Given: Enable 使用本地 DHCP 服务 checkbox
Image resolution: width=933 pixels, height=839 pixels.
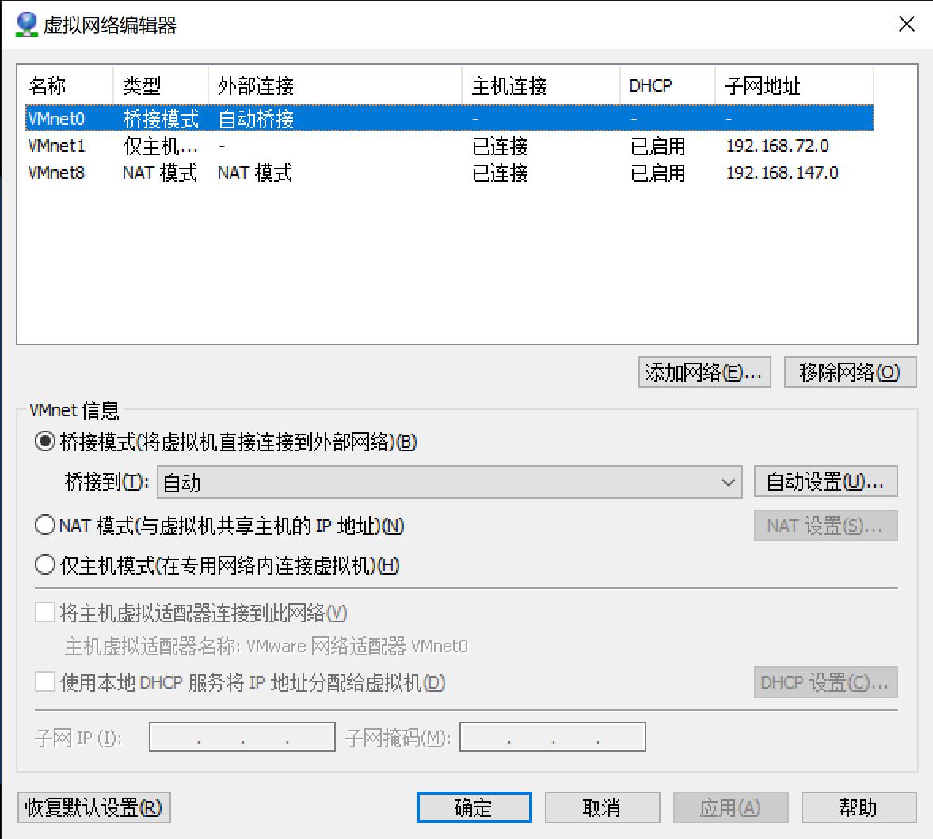Looking at the screenshot, I should click(45, 682).
